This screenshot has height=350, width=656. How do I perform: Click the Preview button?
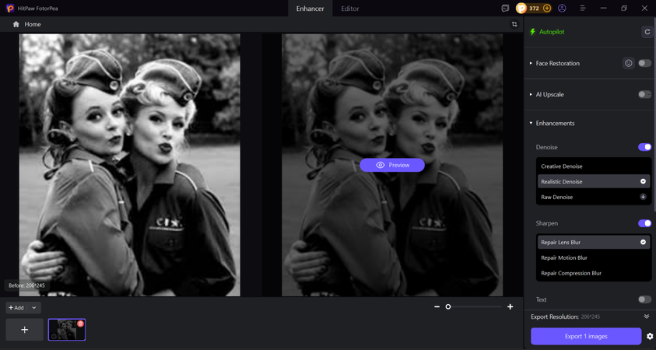coord(392,165)
